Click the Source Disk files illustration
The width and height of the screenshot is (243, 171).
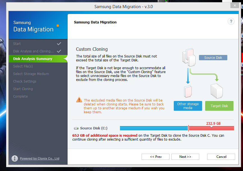click(189, 57)
